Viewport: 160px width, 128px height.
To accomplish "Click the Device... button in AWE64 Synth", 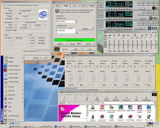I will click(61, 44).
